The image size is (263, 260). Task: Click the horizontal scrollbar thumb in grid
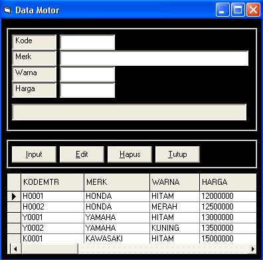point(50,249)
